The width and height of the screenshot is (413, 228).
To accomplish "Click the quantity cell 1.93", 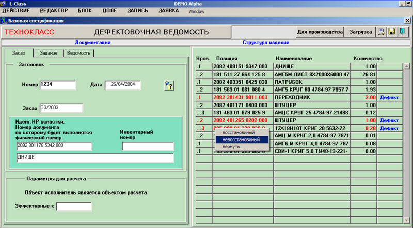I will pos(363,90).
